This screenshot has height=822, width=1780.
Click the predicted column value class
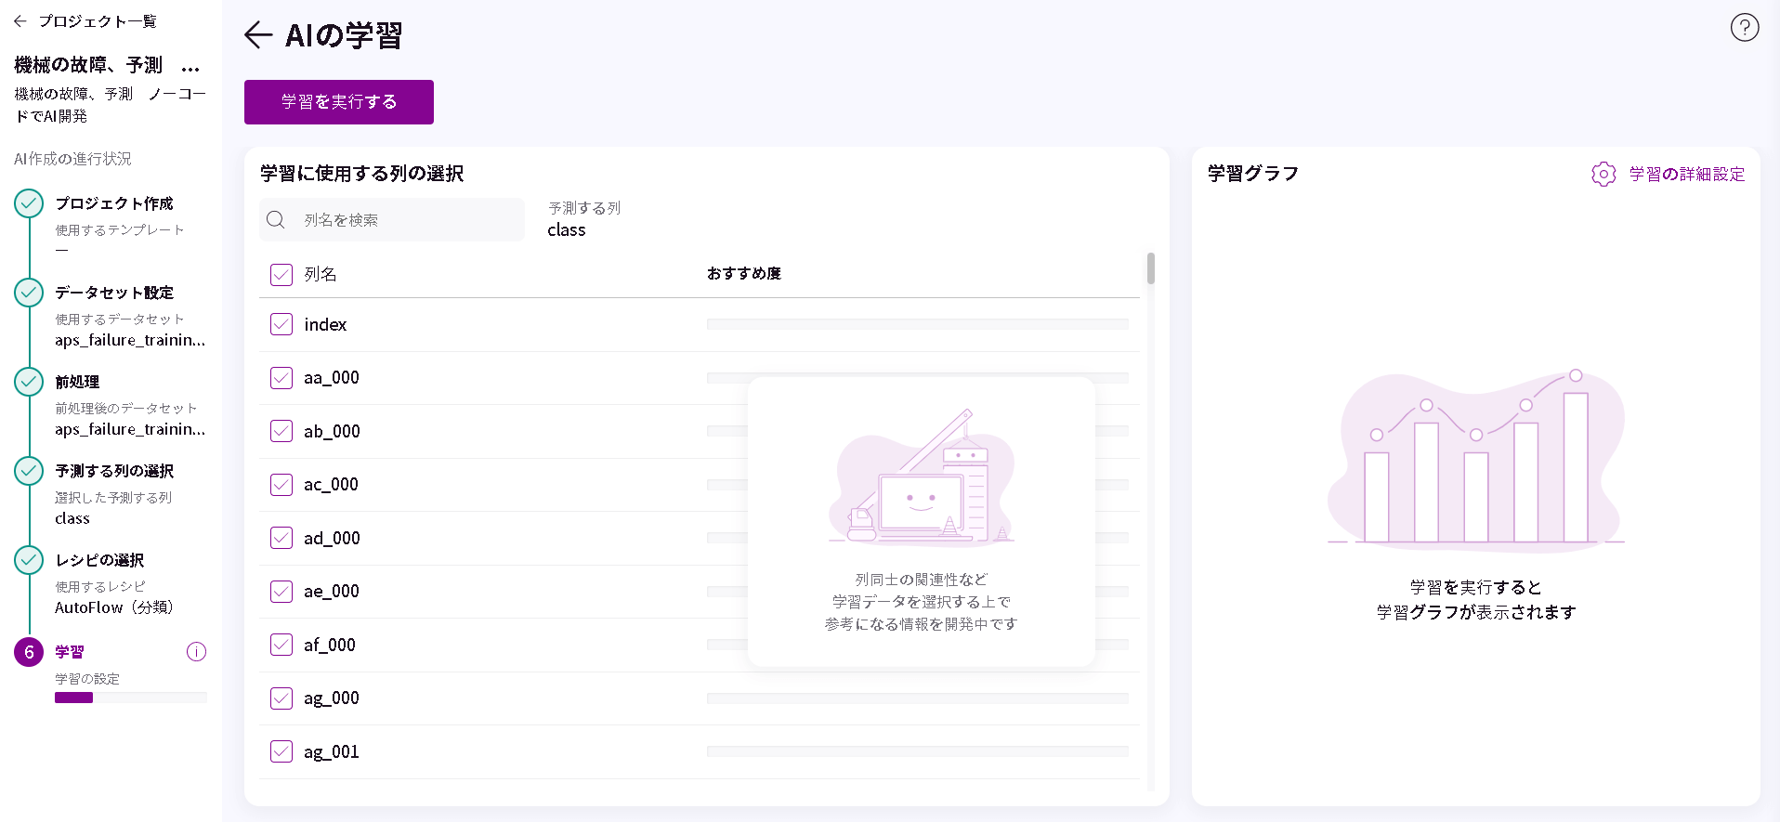pyautogui.click(x=567, y=230)
